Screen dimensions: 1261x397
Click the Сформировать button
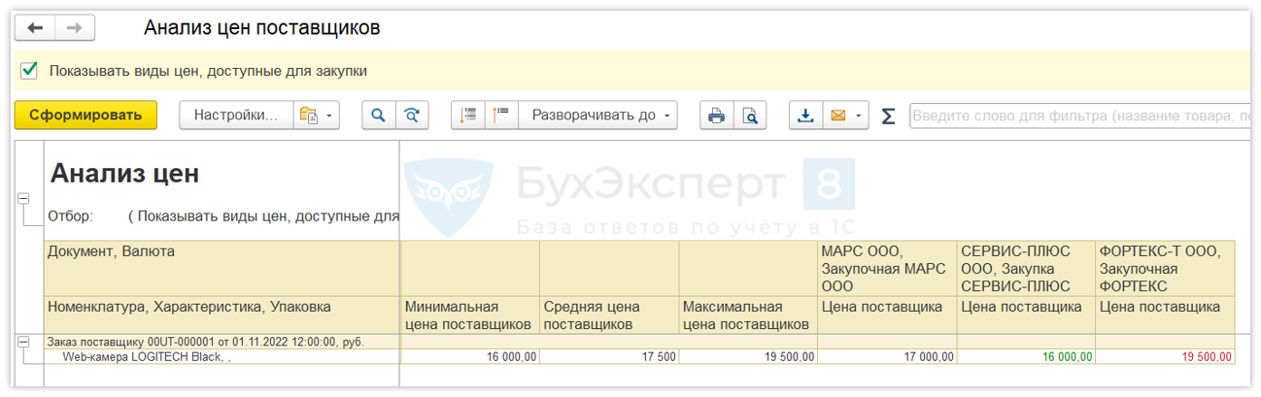85,115
